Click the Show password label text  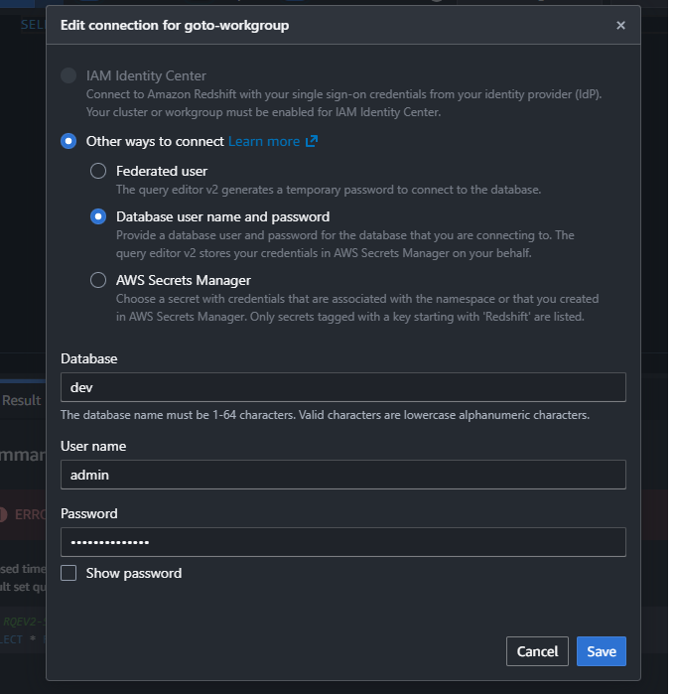coord(133,573)
